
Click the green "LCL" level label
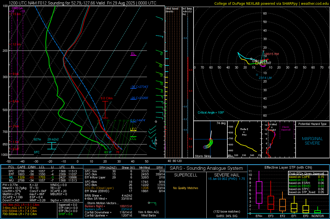click(133, 138)
